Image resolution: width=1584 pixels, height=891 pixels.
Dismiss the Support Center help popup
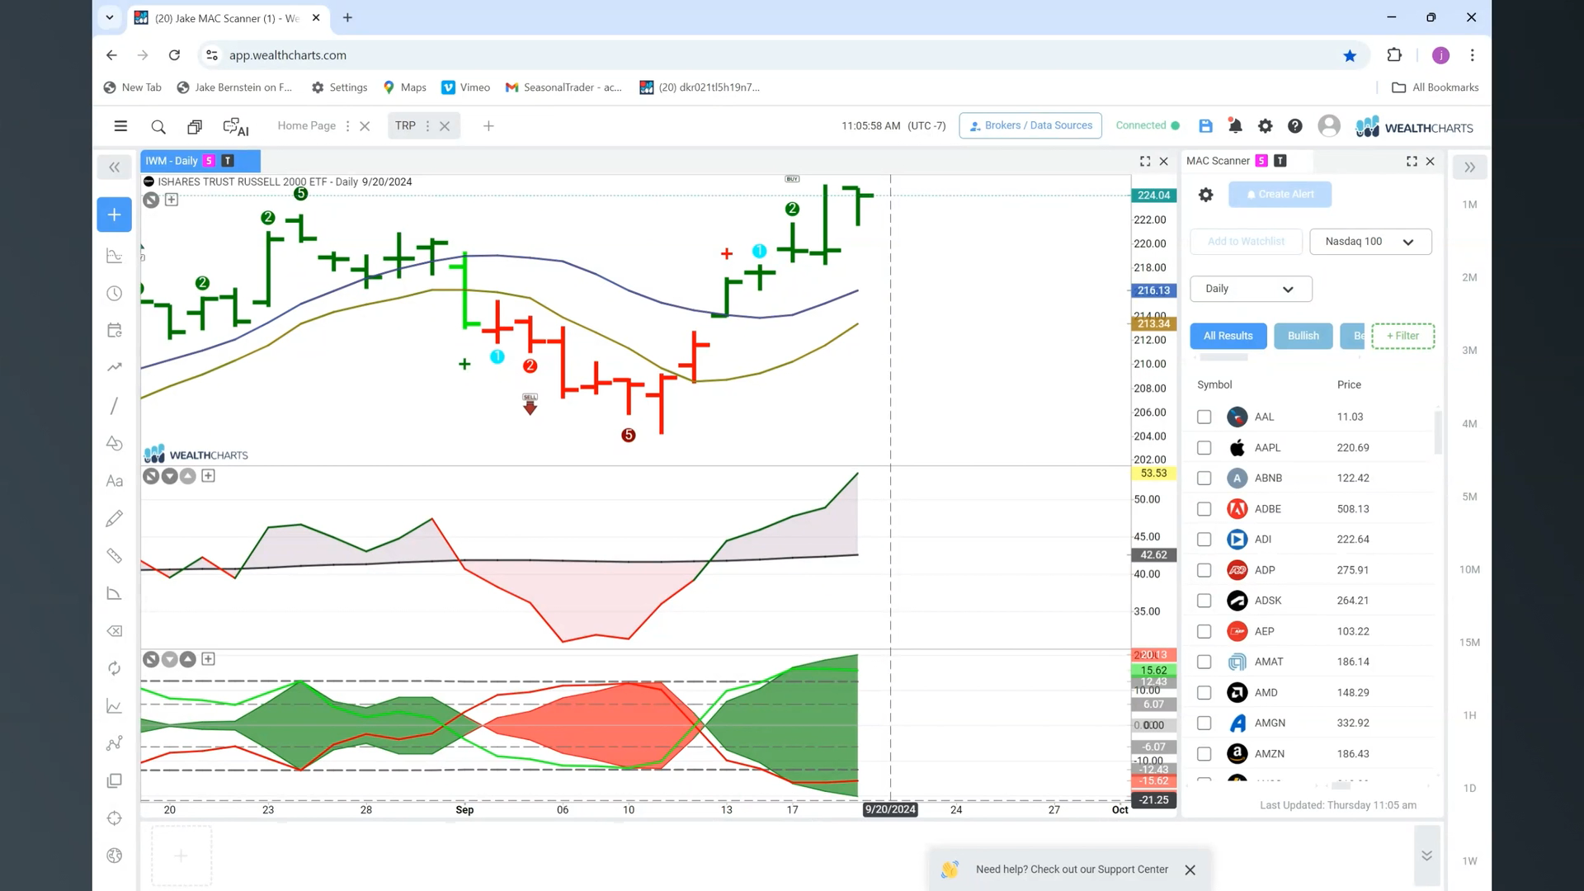[1190, 870]
